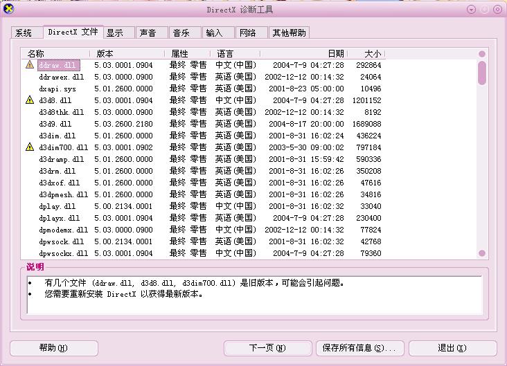
Task: Select the ddrawex.dll file row
Action: (x=204, y=77)
